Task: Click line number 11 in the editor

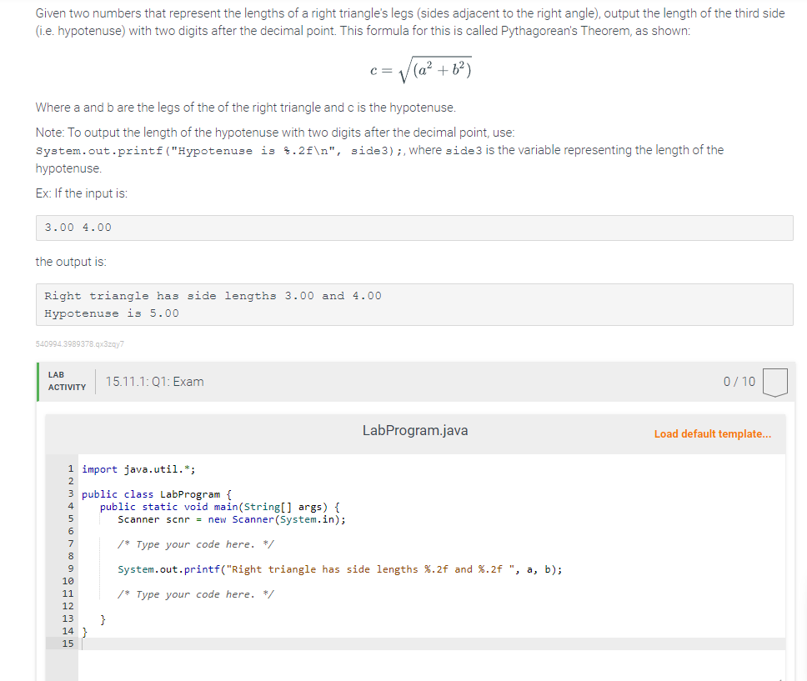Action: click(x=69, y=593)
